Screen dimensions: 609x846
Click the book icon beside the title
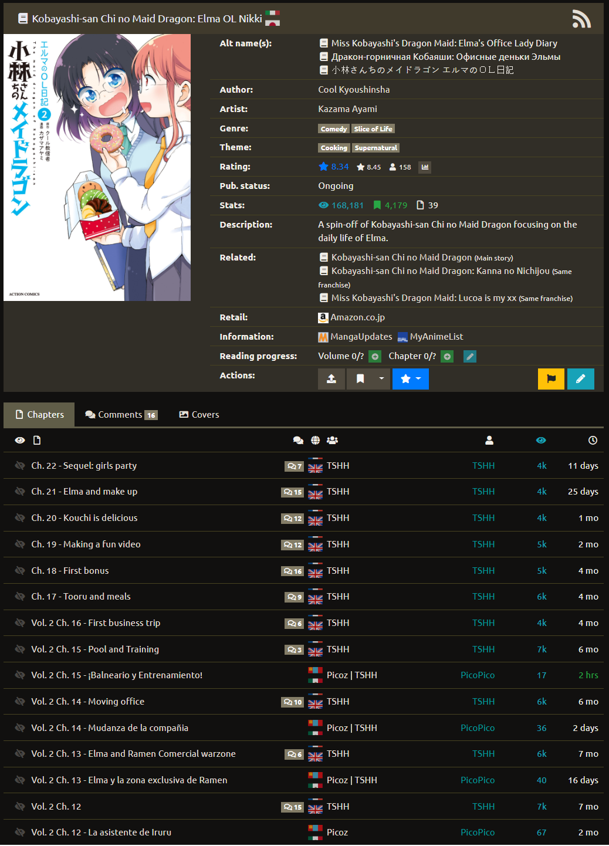pos(23,19)
